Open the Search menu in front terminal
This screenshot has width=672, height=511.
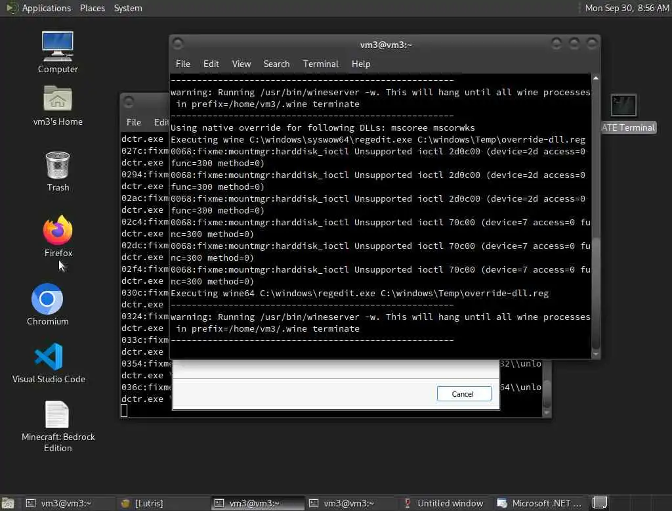coord(276,64)
